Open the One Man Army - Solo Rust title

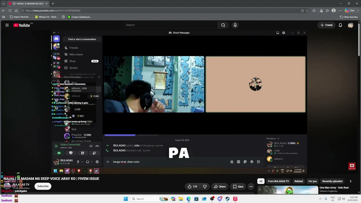[334, 188]
